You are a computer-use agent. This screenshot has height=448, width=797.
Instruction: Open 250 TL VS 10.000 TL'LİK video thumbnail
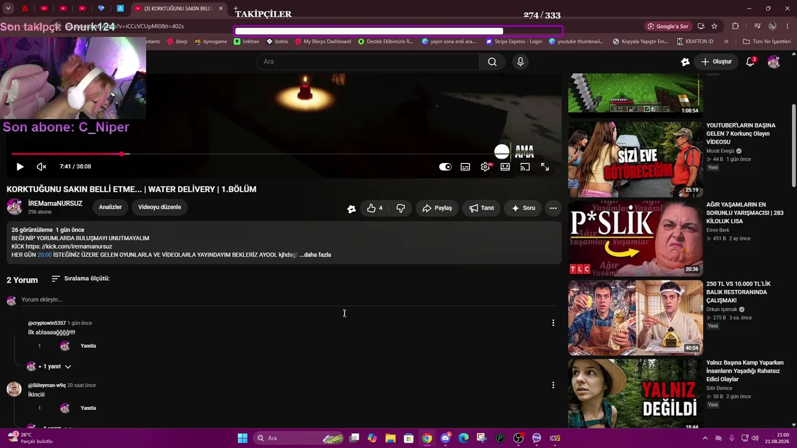tap(635, 317)
